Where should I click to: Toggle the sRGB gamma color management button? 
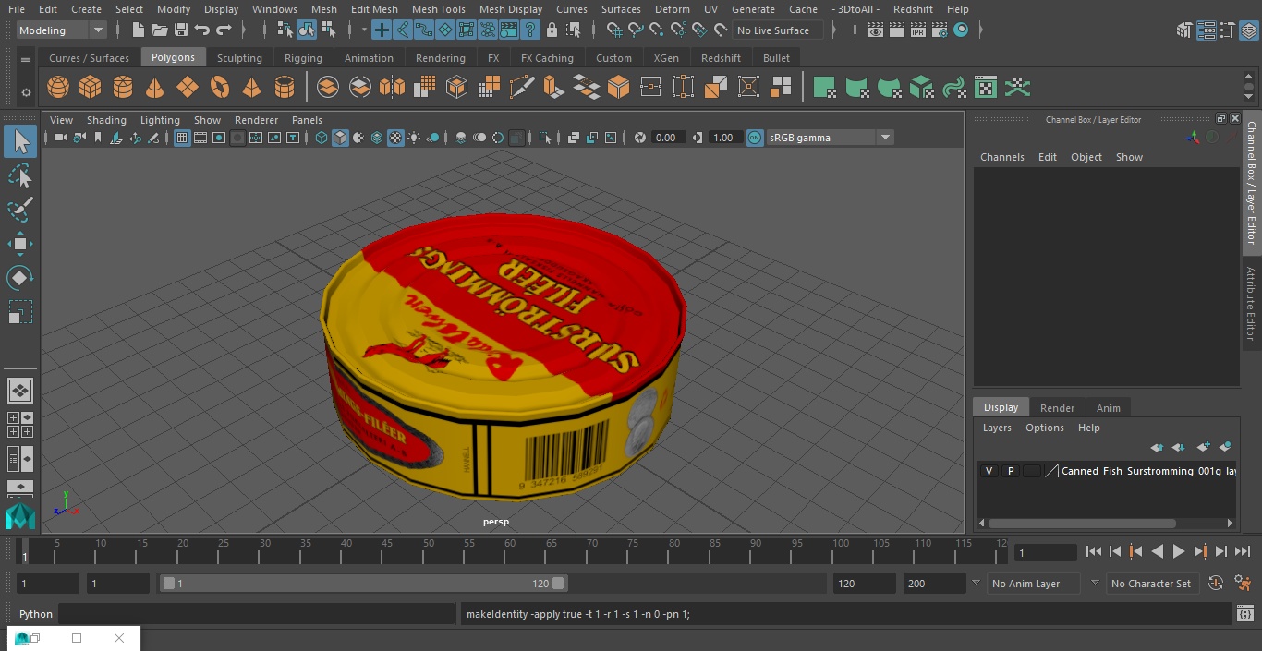tap(755, 138)
